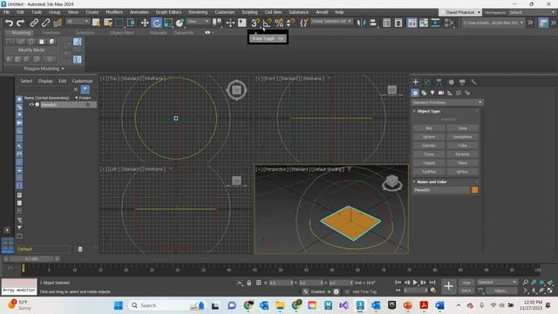Toggle the Ribbon display icon
Viewport: 558px width, 314px height.
412,23
